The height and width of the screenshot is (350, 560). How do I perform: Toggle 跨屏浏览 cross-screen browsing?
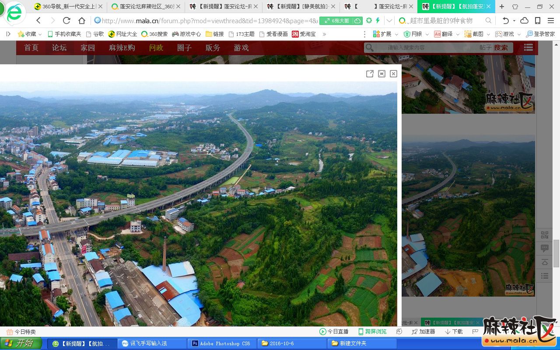[372, 332]
